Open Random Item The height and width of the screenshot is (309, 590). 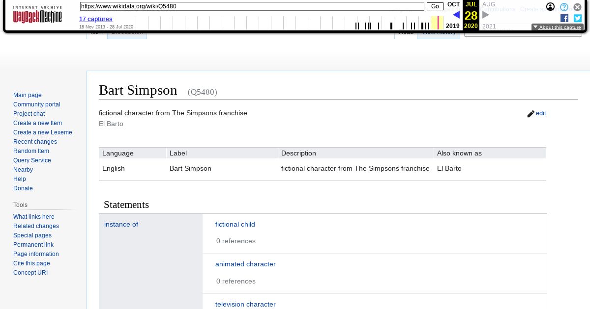31,151
